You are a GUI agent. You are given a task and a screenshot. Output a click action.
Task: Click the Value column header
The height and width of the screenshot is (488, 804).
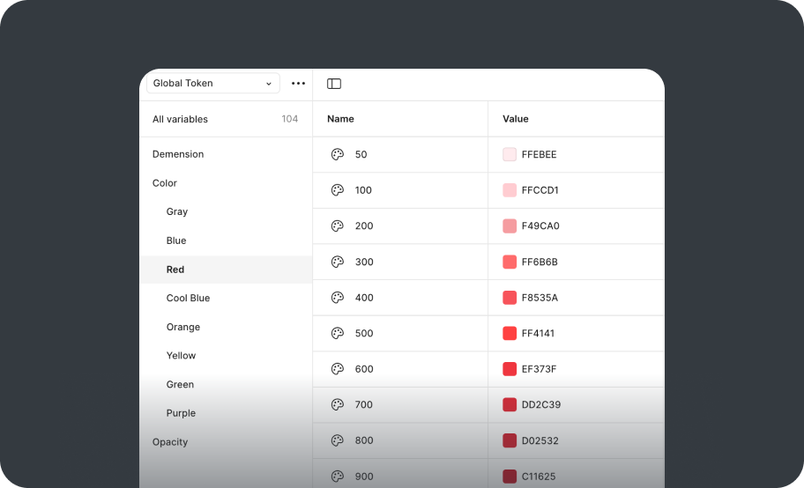(x=516, y=119)
